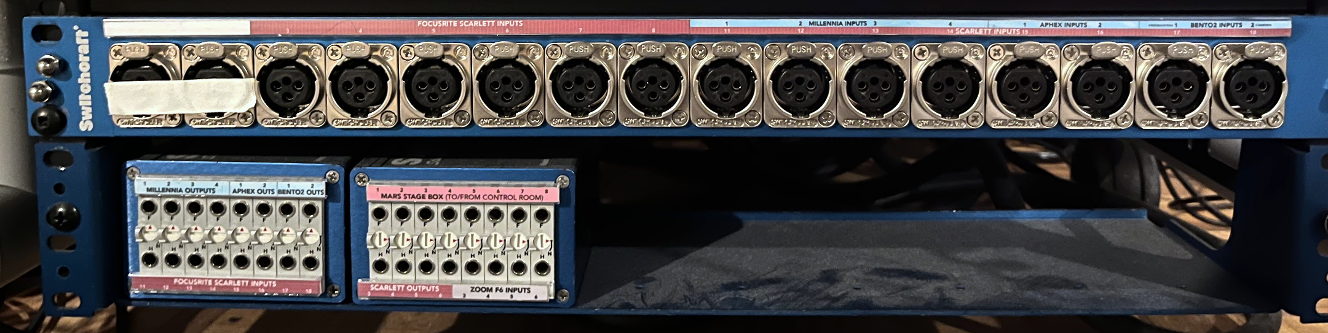The image size is (1328, 333).
Task: Click the 'BENTO2 OUTS' label
Action: (x=300, y=192)
